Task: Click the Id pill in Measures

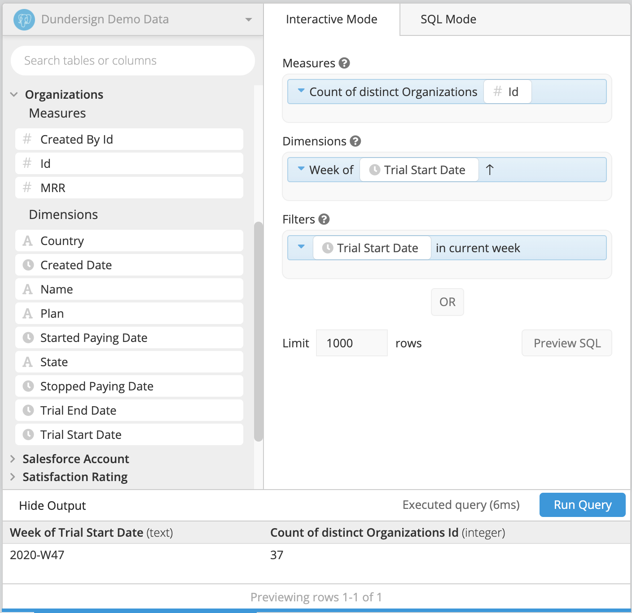Action: (507, 92)
